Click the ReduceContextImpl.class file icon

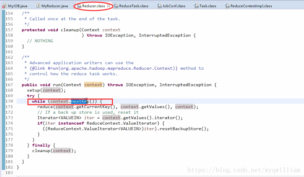point(227,6)
